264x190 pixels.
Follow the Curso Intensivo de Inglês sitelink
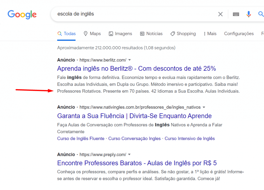coord(189,139)
